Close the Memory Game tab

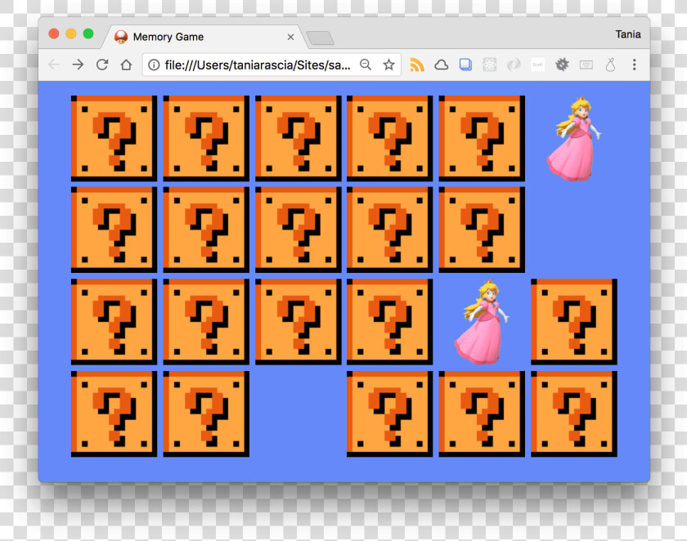[x=290, y=38]
